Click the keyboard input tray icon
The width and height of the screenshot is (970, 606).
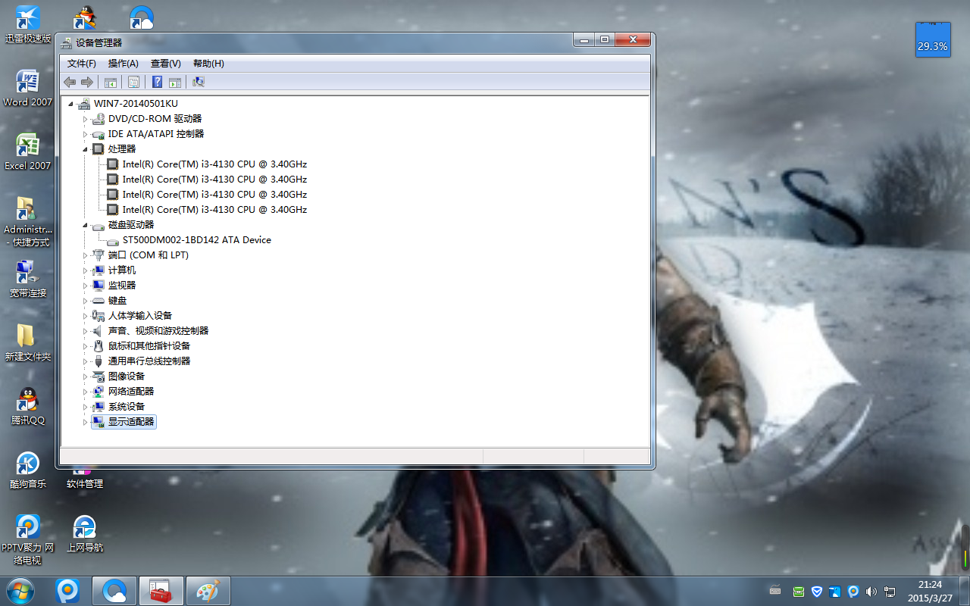[x=775, y=591]
